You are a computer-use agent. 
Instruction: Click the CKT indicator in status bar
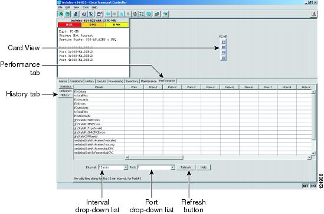(x=313, y=186)
